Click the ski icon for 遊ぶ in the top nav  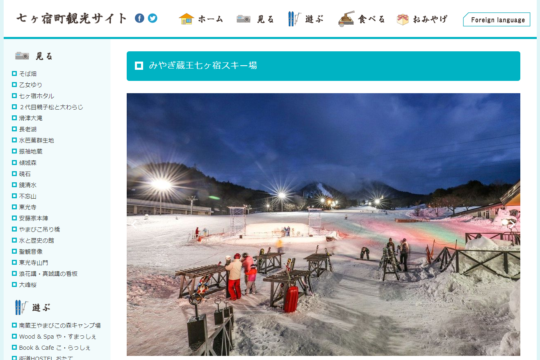[294, 19]
